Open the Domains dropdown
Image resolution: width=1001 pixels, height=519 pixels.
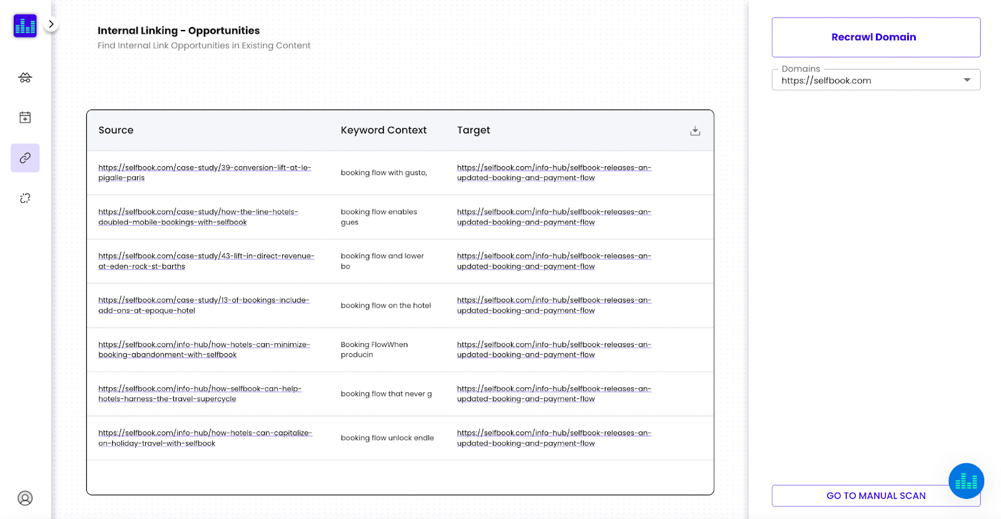(876, 80)
